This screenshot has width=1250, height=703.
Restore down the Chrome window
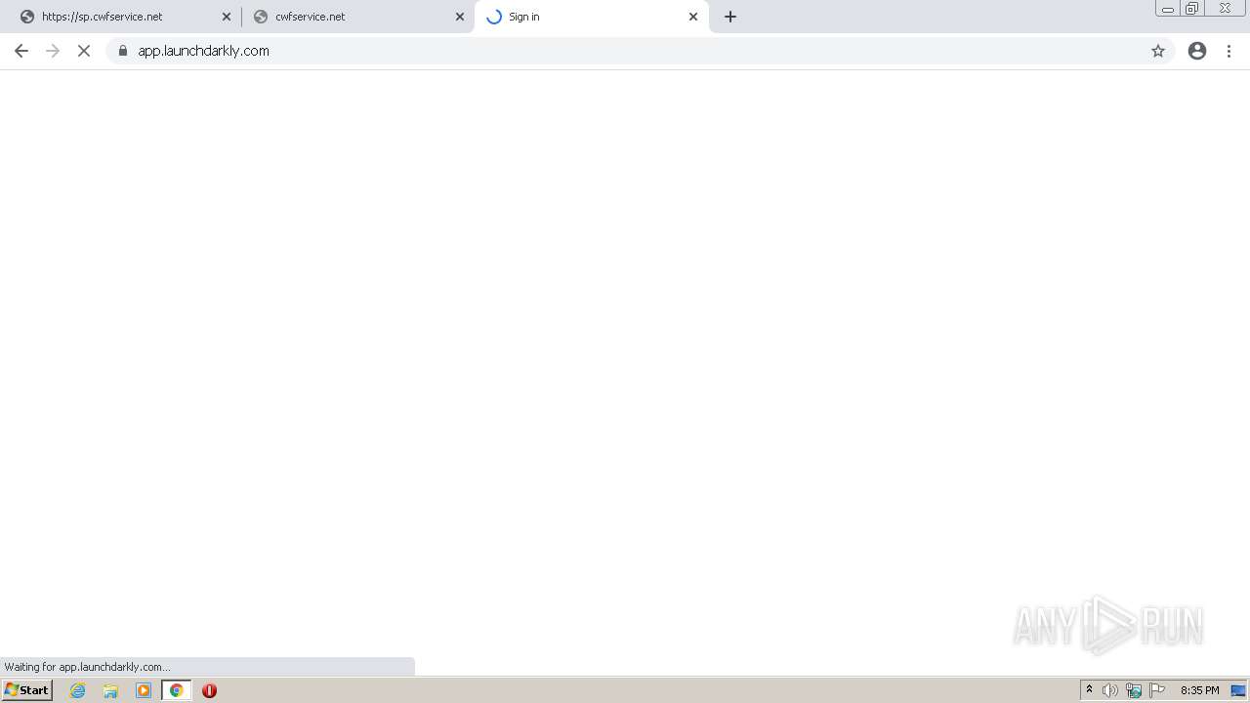click(1192, 9)
